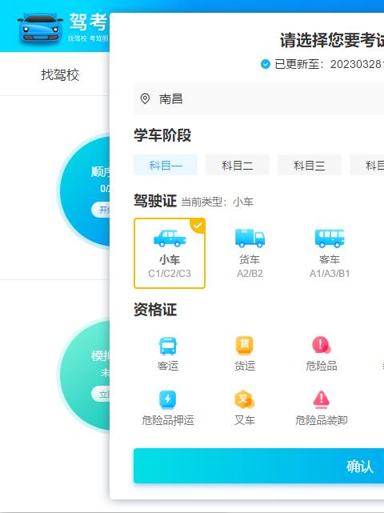Confirm selection with the 确认 button
This screenshot has height=513, width=384.
click(x=258, y=466)
